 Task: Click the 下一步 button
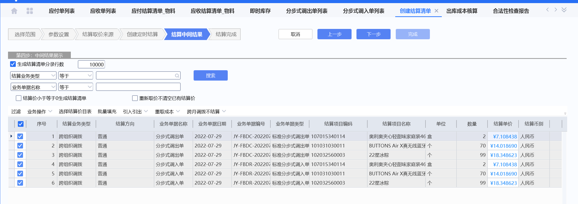374,34
